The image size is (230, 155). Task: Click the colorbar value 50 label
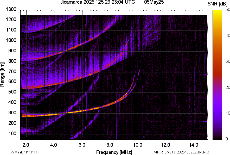[x=228, y=10]
